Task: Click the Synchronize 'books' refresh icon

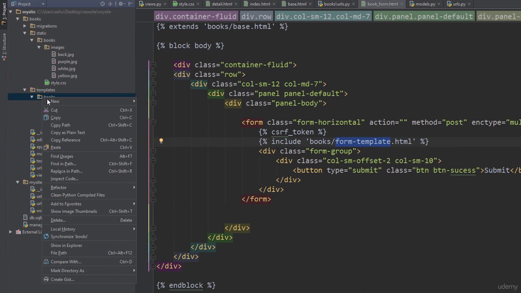Action: click(46, 236)
